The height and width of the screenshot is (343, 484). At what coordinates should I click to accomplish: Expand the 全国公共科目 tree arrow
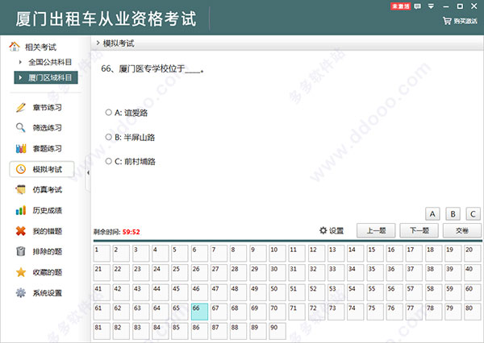pos(20,62)
